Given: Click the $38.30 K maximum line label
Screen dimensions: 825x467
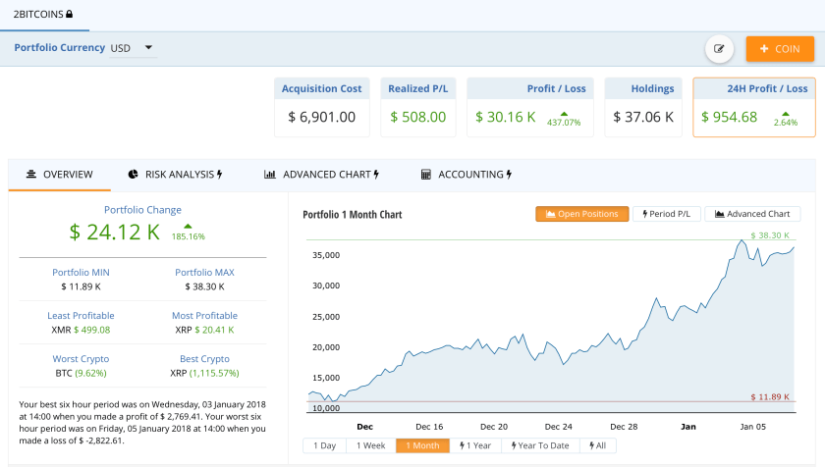Looking at the screenshot, I should [x=769, y=236].
